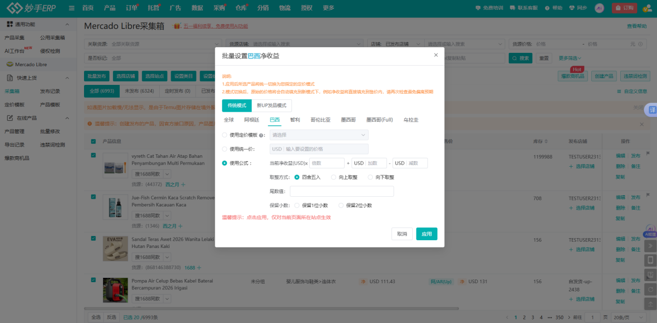657x323 pixels.
Task: Expand 更多筛选 filter options
Action: (x=570, y=58)
